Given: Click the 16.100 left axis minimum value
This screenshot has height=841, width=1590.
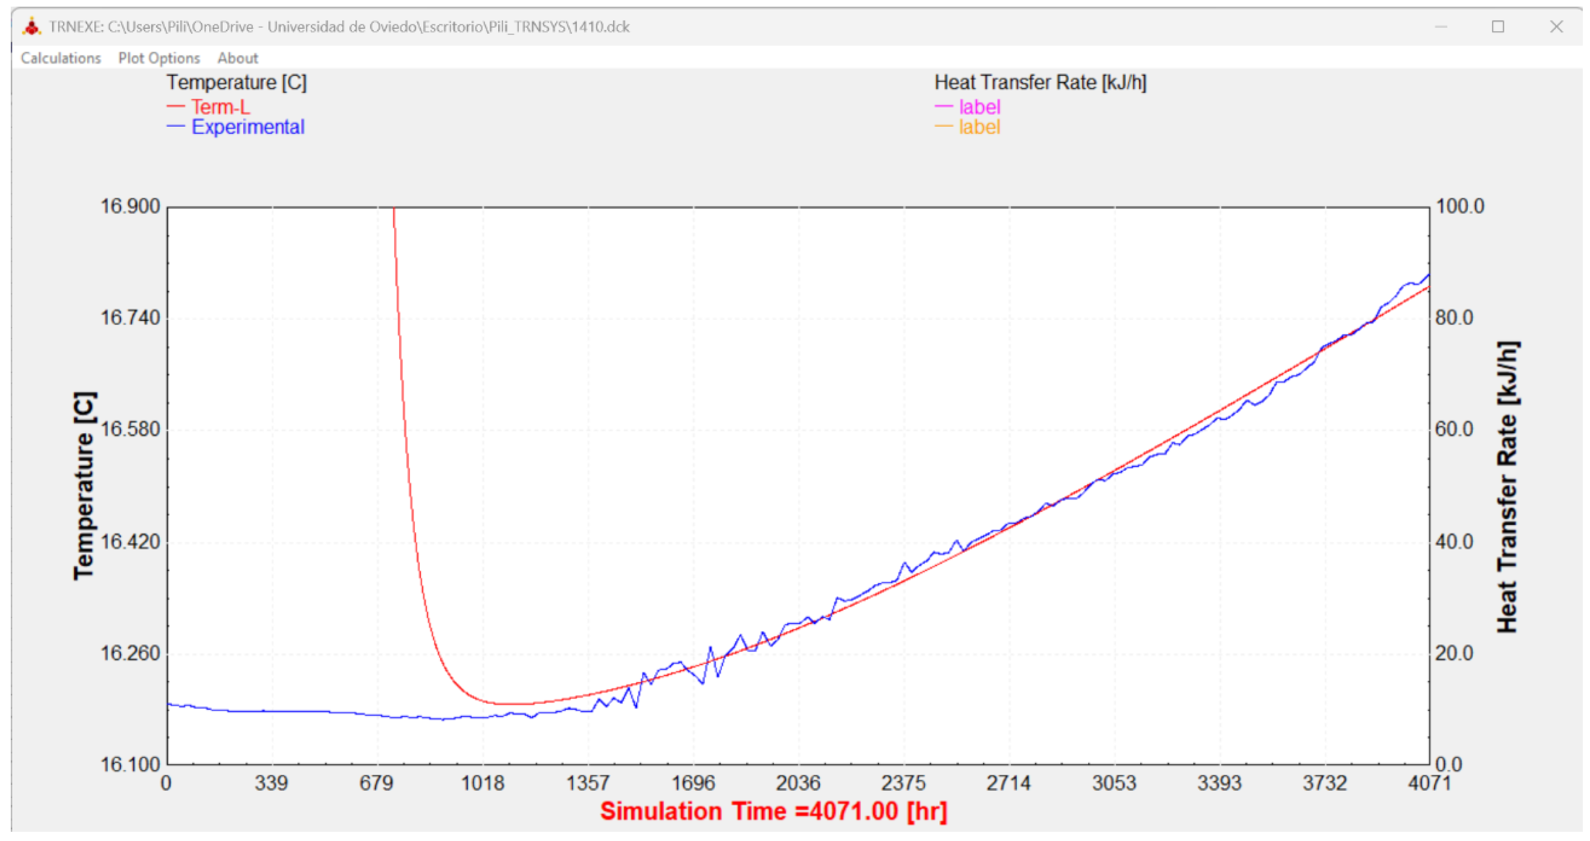Looking at the screenshot, I should click(x=130, y=765).
